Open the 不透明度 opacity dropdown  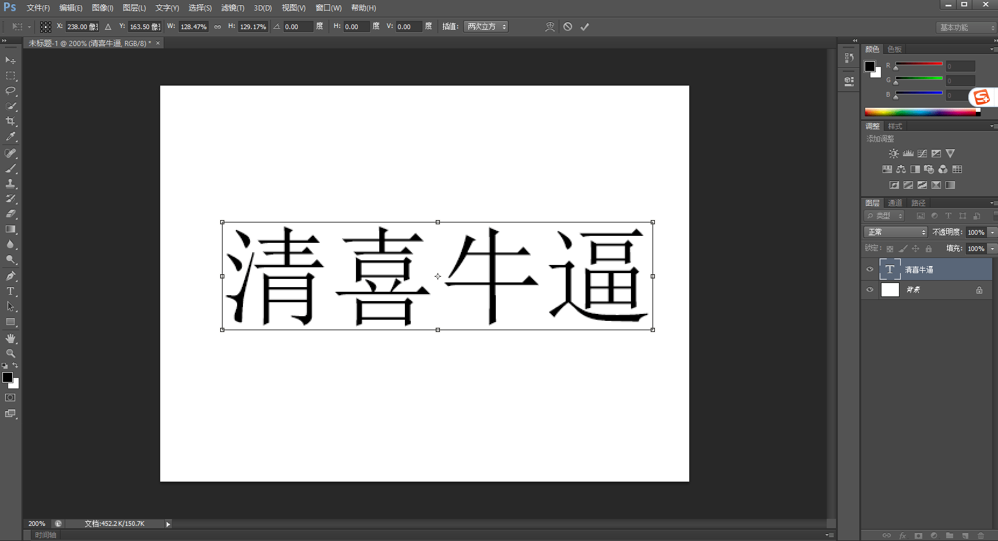[x=992, y=232]
